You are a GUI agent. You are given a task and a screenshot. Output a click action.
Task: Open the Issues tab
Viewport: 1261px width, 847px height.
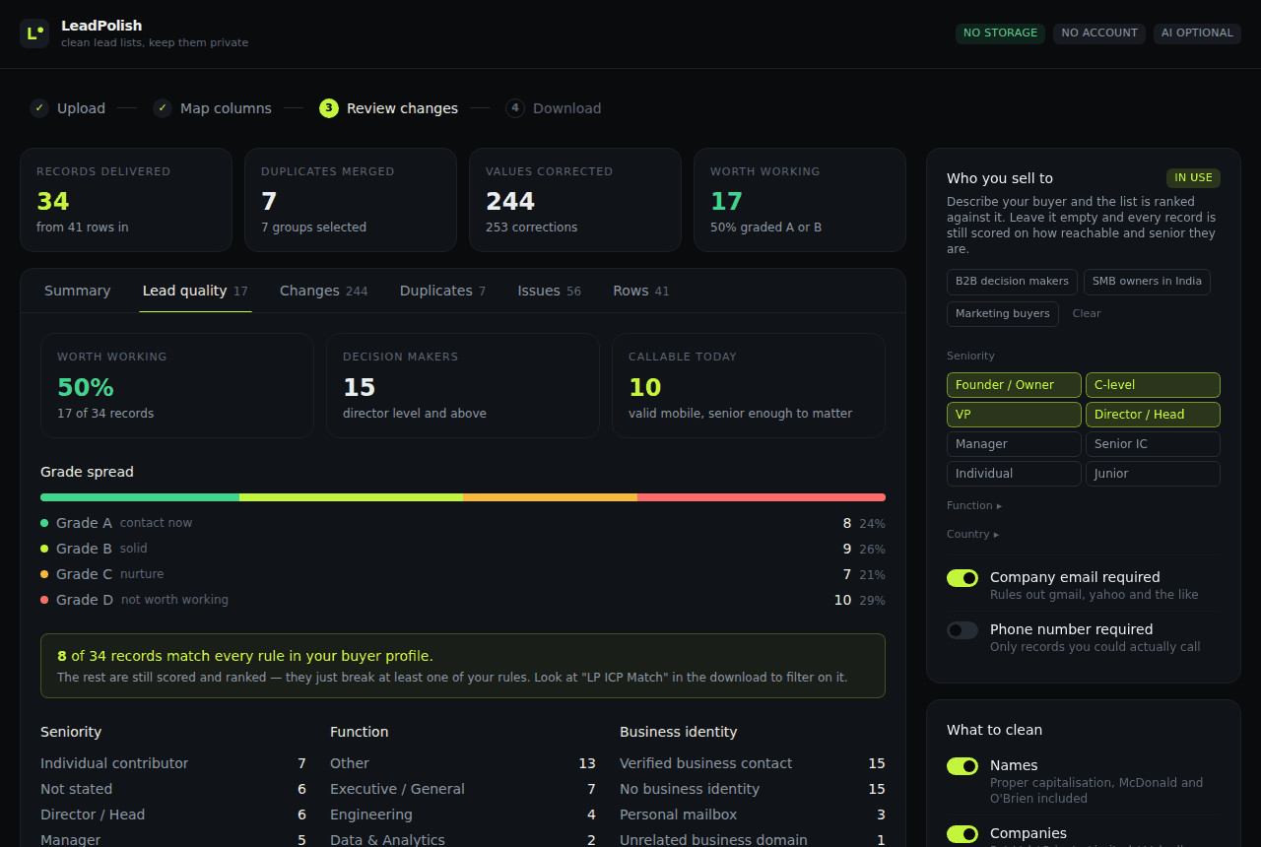coord(549,291)
